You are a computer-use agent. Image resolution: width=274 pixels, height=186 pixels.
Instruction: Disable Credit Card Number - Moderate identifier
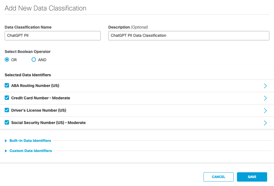coord(7,98)
